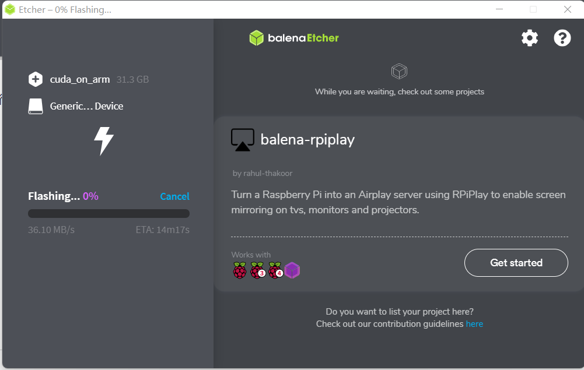Viewport: 584px width, 370px height.
Task: Click the balenaEtcher cube logo
Action: pyautogui.click(x=256, y=38)
